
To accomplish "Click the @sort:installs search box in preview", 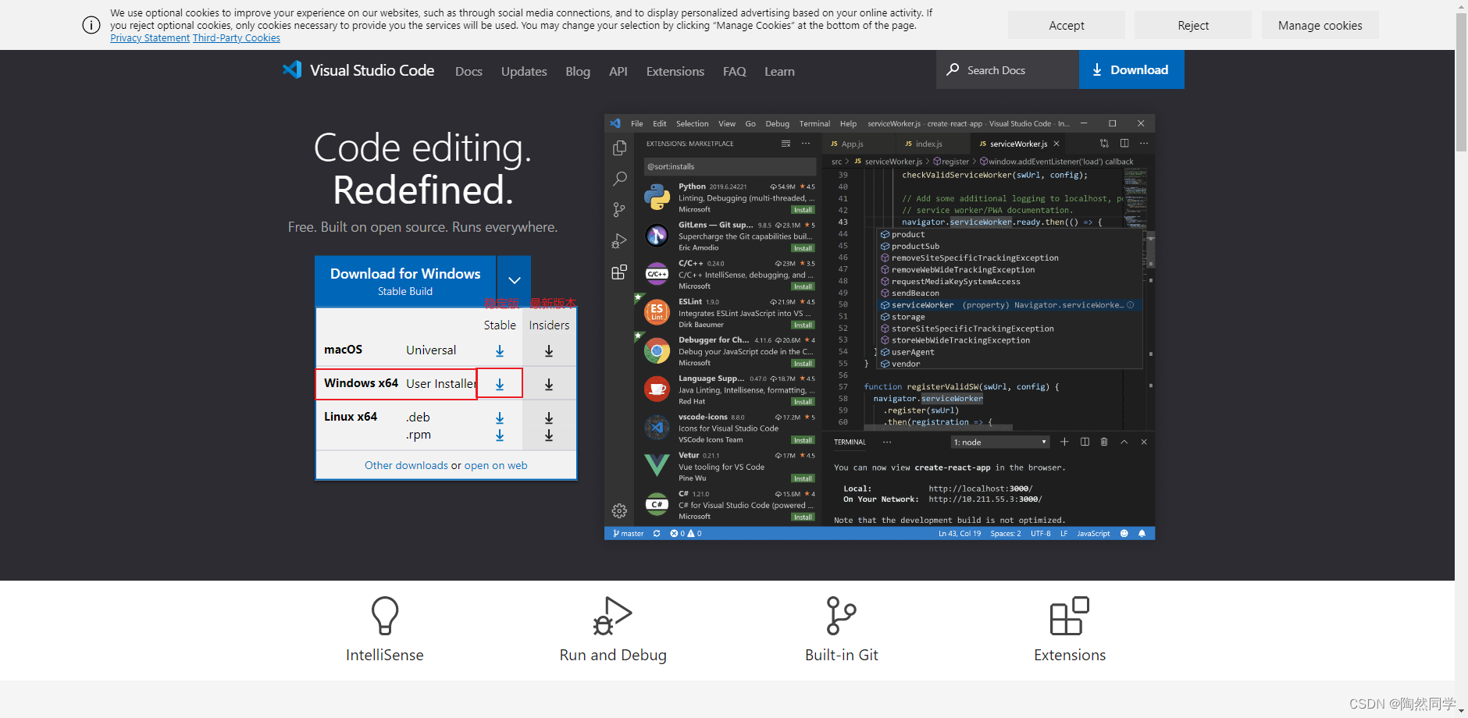I will (729, 166).
